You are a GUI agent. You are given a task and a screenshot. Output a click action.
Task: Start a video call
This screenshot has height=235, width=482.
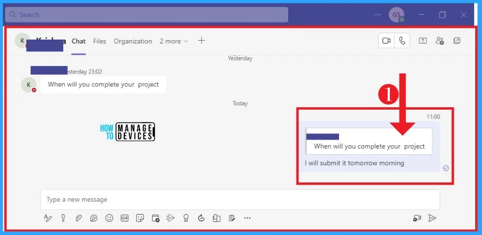click(387, 41)
